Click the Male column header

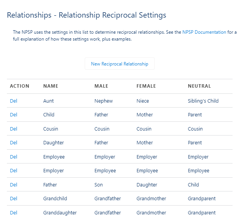tap(101, 86)
